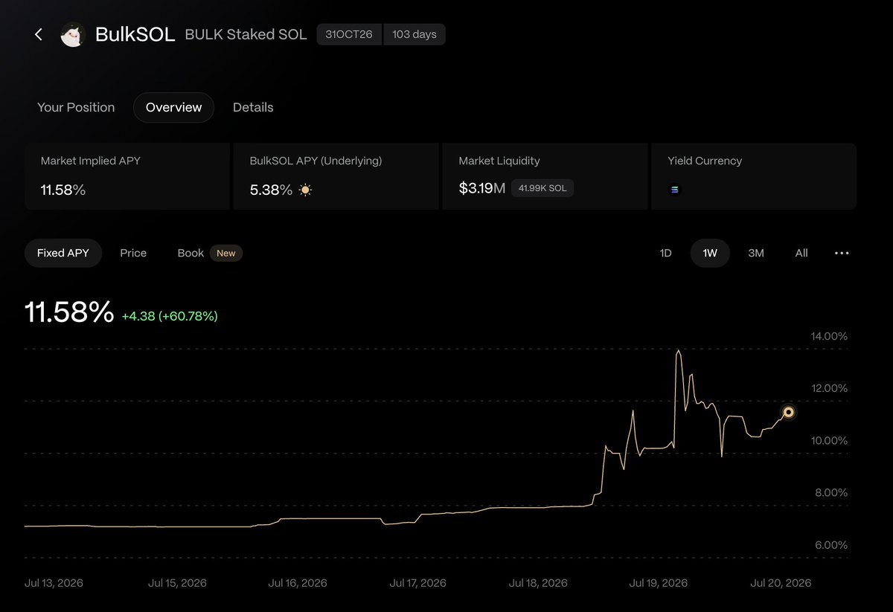Click the 10.00% axis label
Image resolution: width=893 pixels, height=612 pixels.
[x=829, y=440]
